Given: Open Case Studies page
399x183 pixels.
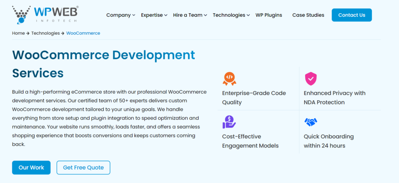Looking at the screenshot, I should [x=308, y=15].
